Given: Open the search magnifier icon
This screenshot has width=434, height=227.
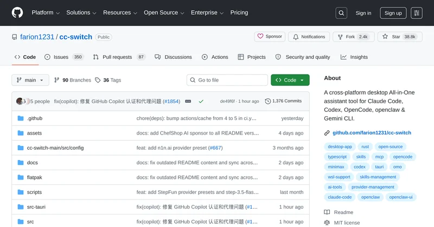Looking at the screenshot, I should coord(341,13).
